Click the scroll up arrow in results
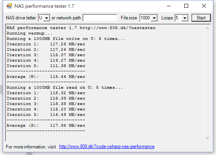 (207, 28)
